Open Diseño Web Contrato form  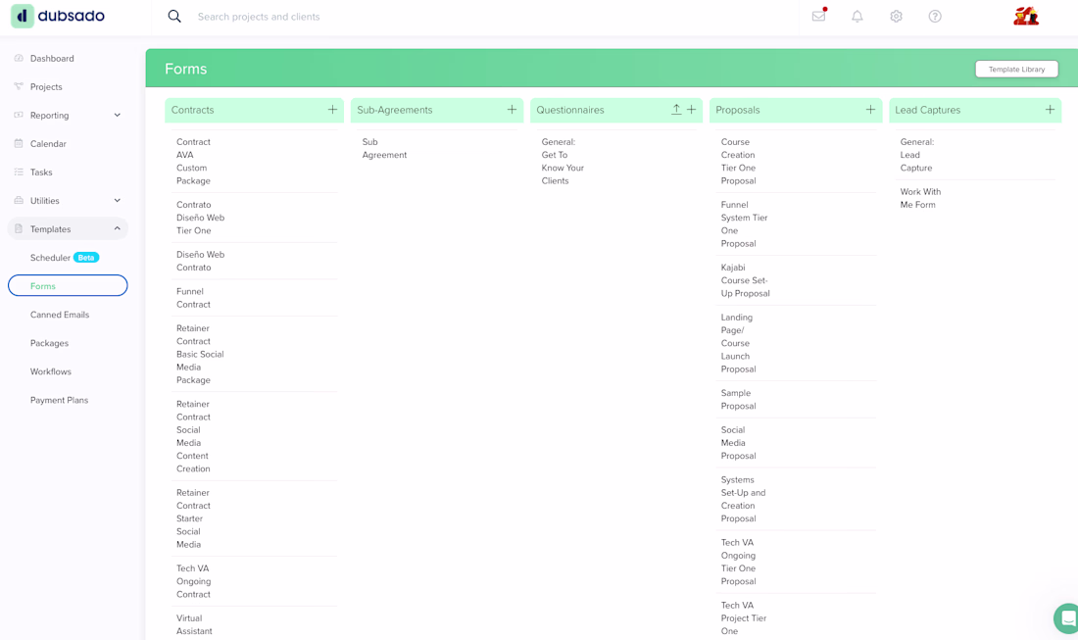pos(201,262)
